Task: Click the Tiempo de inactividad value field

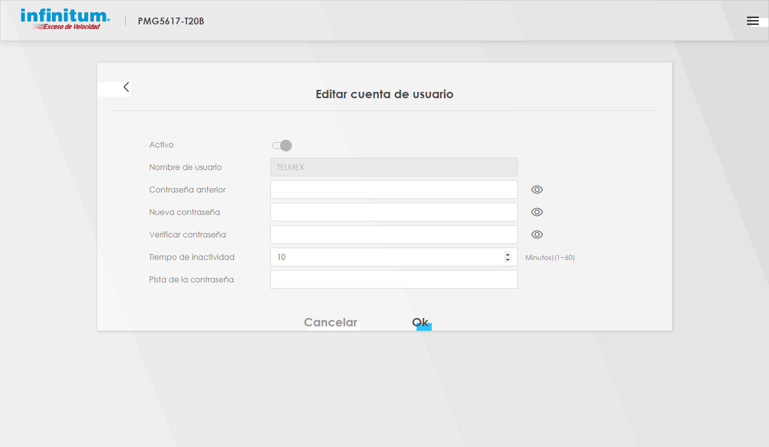Action: coord(386,257)
